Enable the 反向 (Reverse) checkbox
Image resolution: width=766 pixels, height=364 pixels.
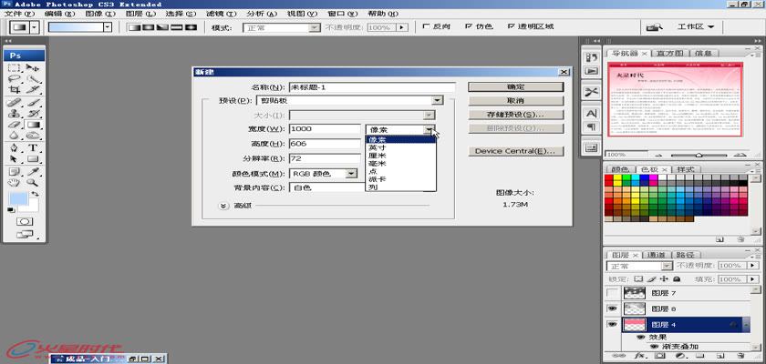[x=426, y=27]
